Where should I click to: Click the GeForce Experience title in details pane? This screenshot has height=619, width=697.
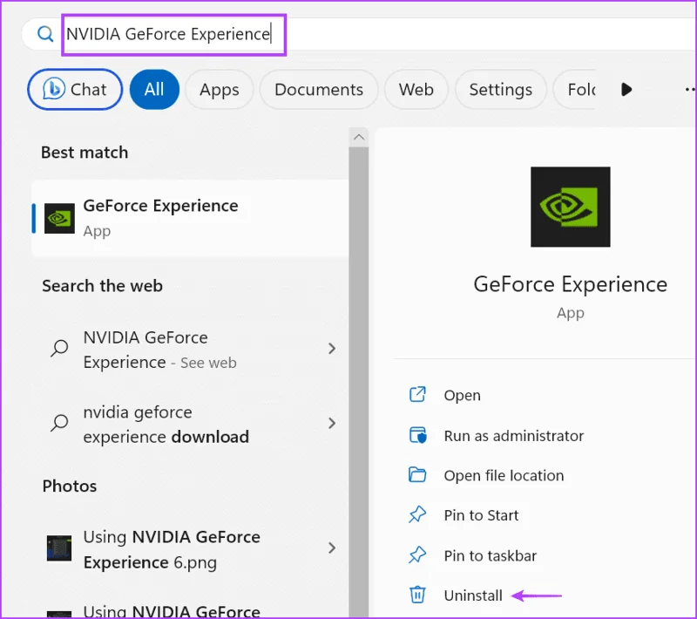click(571, 284)
